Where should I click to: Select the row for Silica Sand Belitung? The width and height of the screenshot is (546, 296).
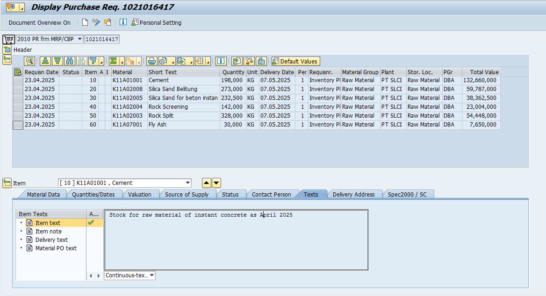pos(18,89)
